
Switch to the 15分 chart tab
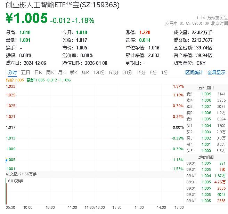point(141,72)
